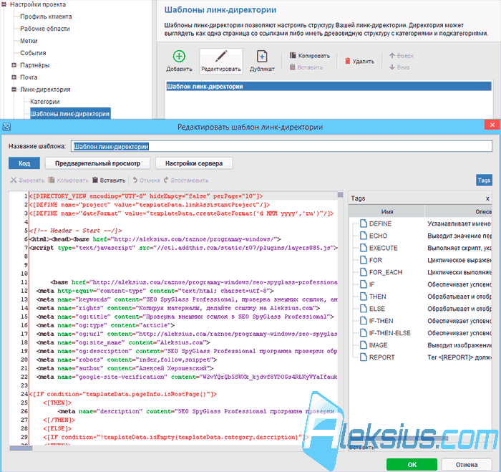The height and width of the screenshot is (472, 501).
Task: Click the Название шаблона input field
Action: click(281, 146)
